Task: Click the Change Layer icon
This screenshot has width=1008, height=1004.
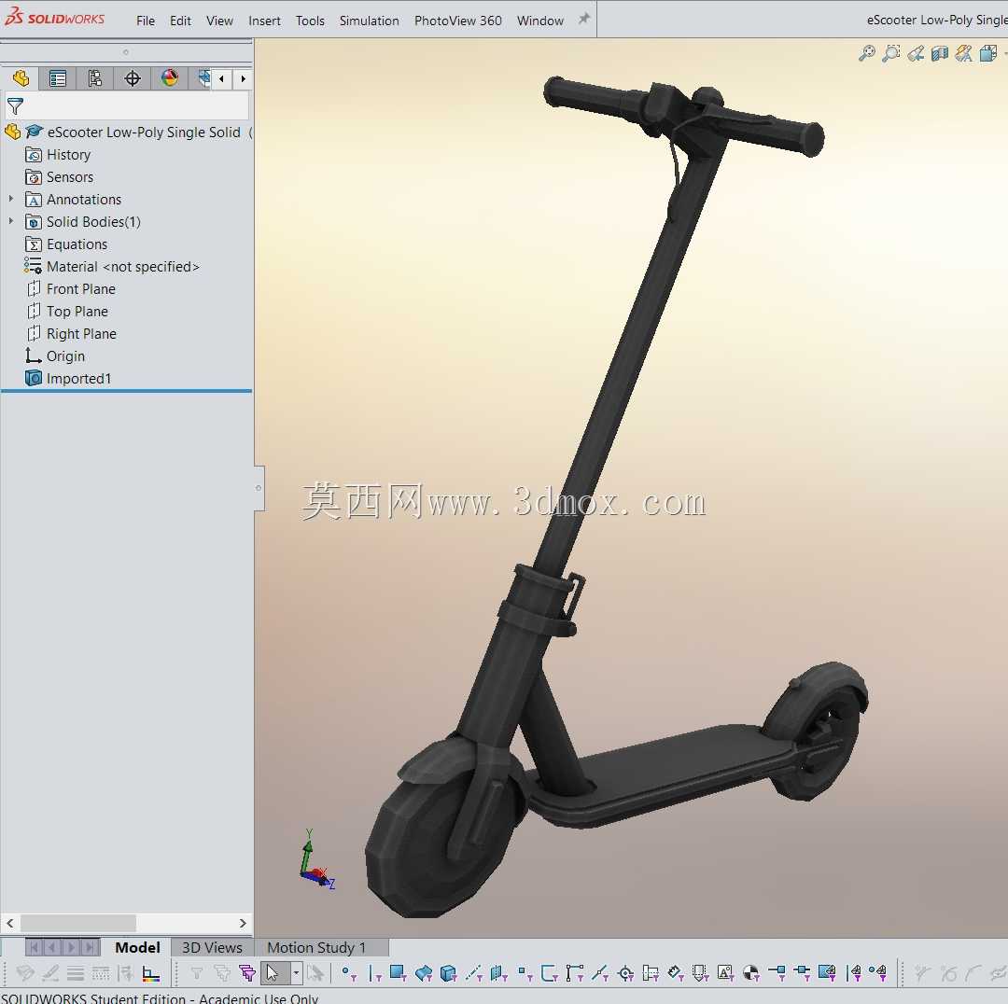Action: tap(25, 973)
